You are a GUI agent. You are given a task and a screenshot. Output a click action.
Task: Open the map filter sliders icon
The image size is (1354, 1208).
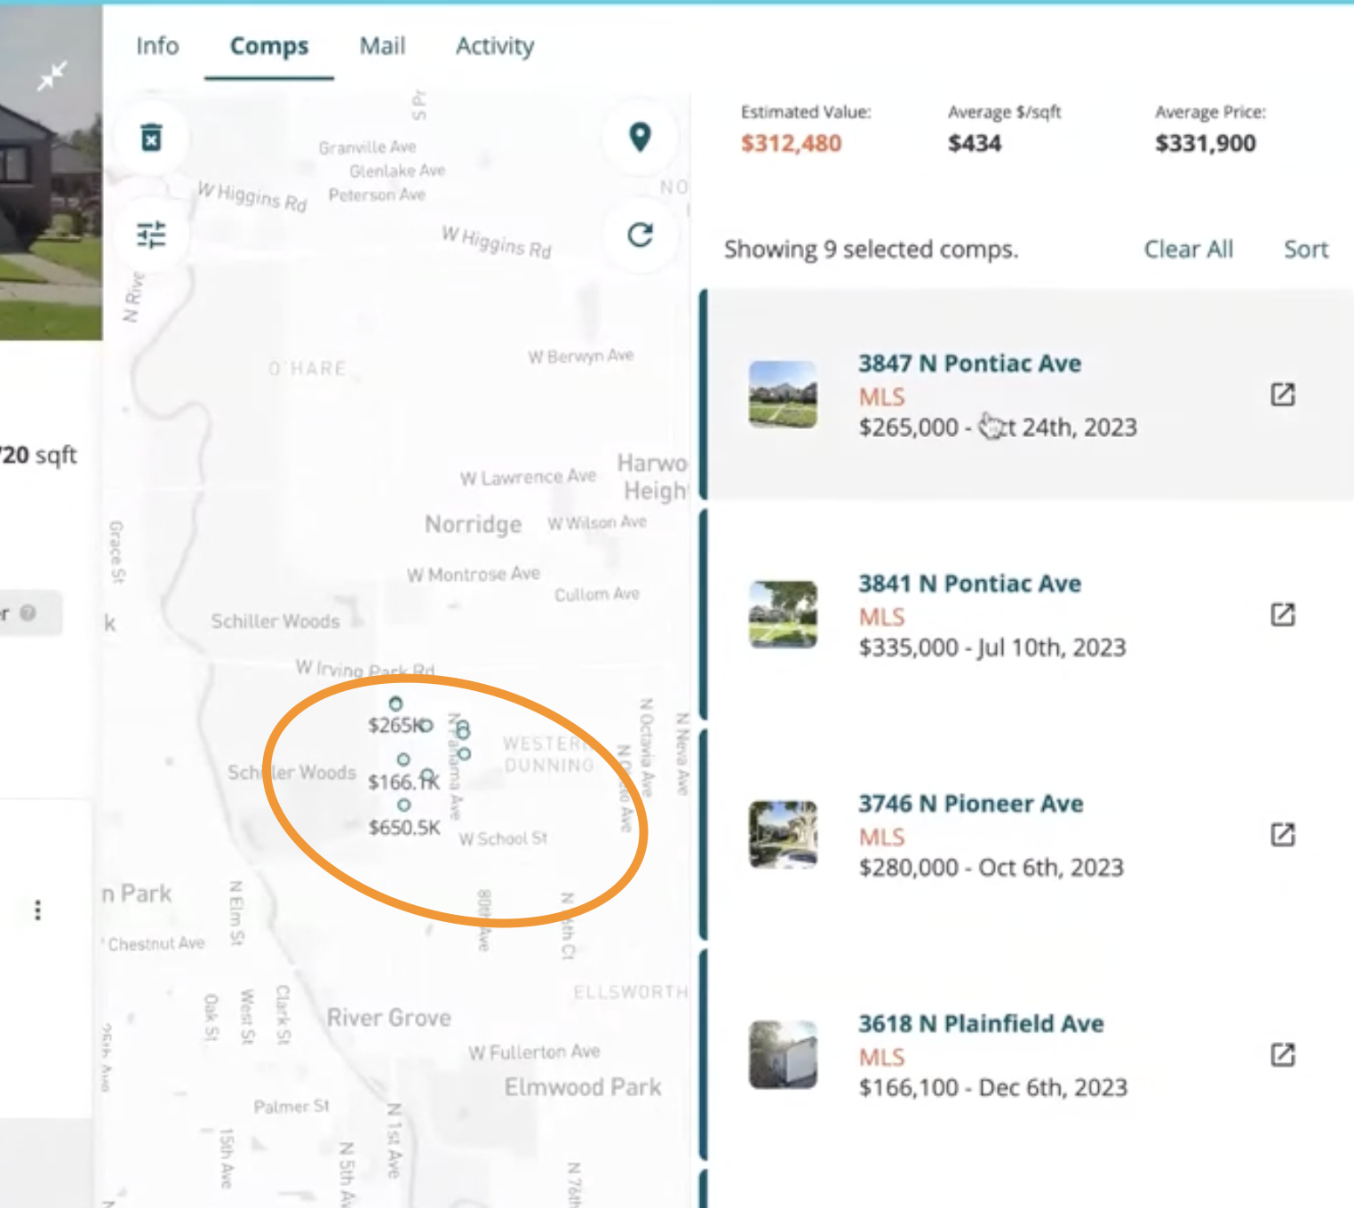point(152,234)
